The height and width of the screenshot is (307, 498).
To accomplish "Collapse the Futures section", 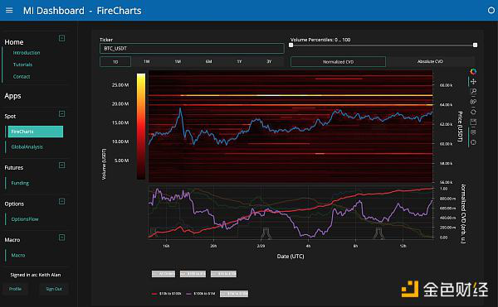I will tap(62, 165).
